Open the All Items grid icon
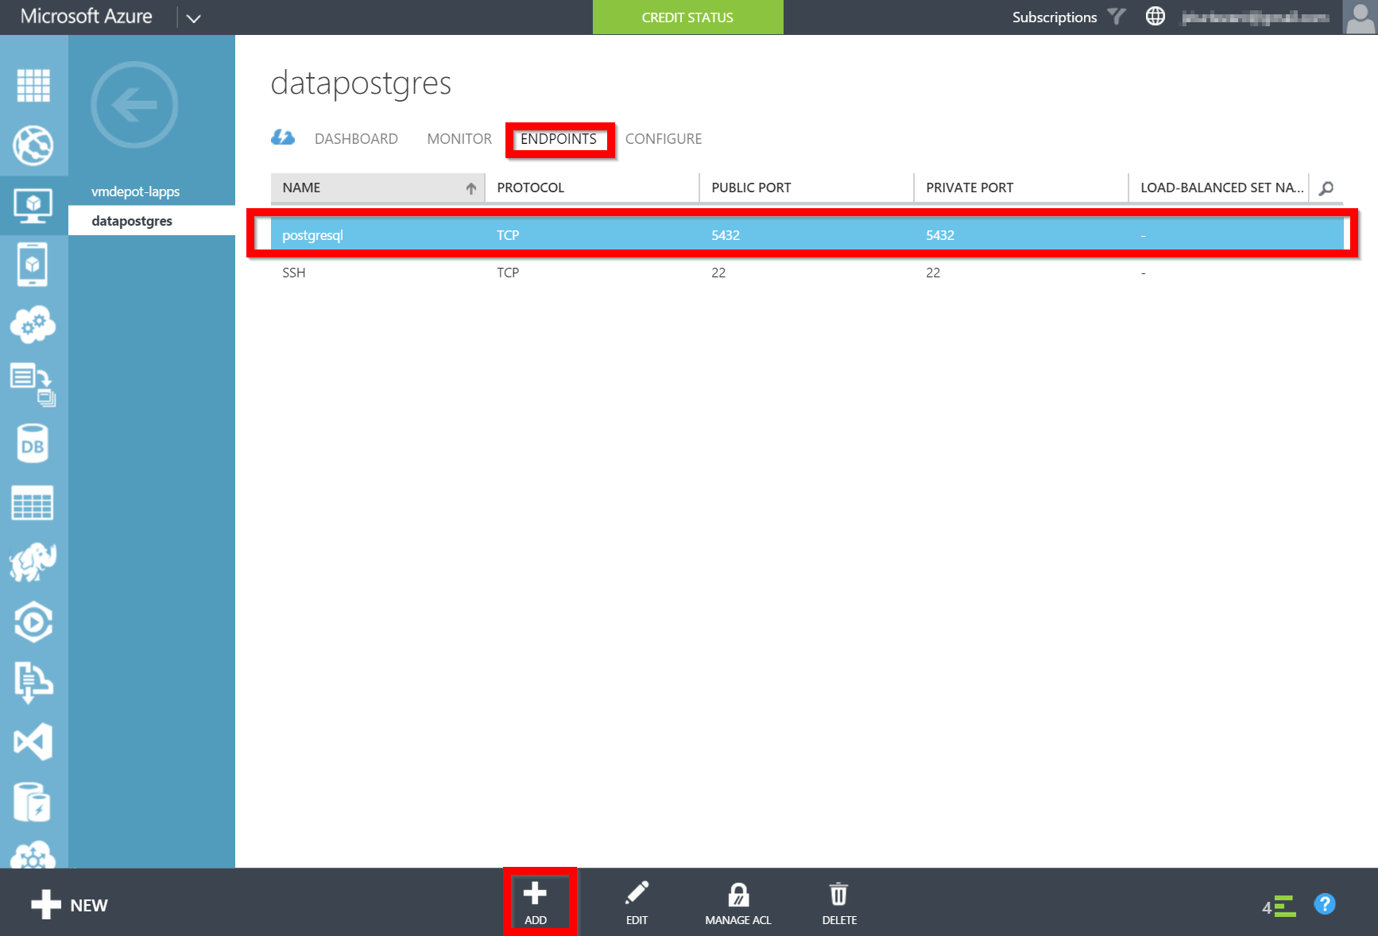 (33, 86)
